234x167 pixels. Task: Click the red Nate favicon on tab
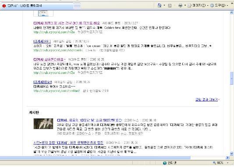point(4,6)
